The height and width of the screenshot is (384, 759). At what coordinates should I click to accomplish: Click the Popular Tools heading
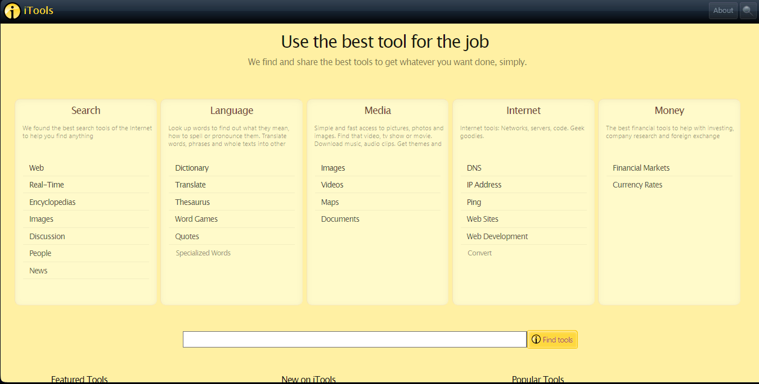pos(538,380)
